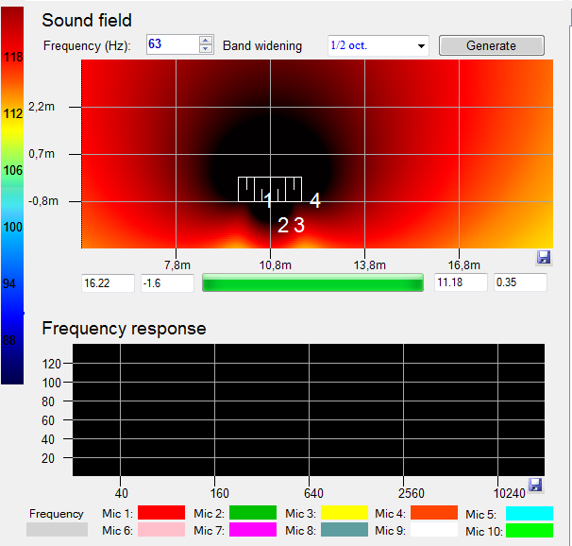Select the Mic 2 green color swatch
The height and width of the screenshot is (546, 572).
pos(253,513)
